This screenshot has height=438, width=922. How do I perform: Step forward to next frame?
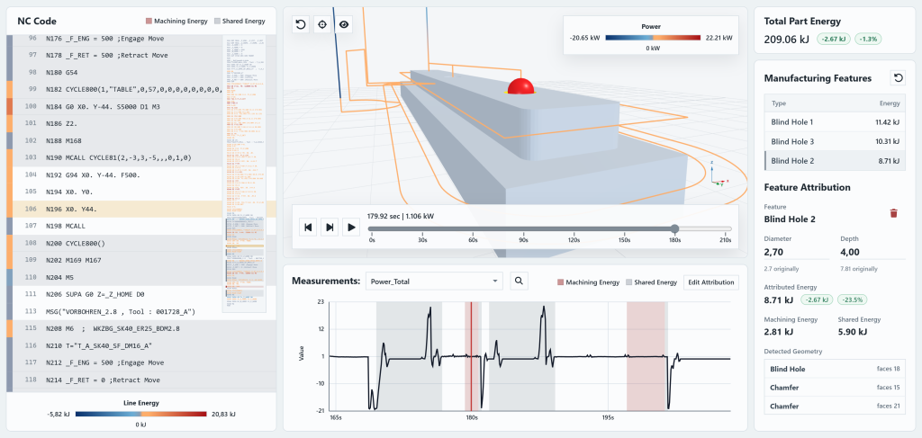point(330,227)
